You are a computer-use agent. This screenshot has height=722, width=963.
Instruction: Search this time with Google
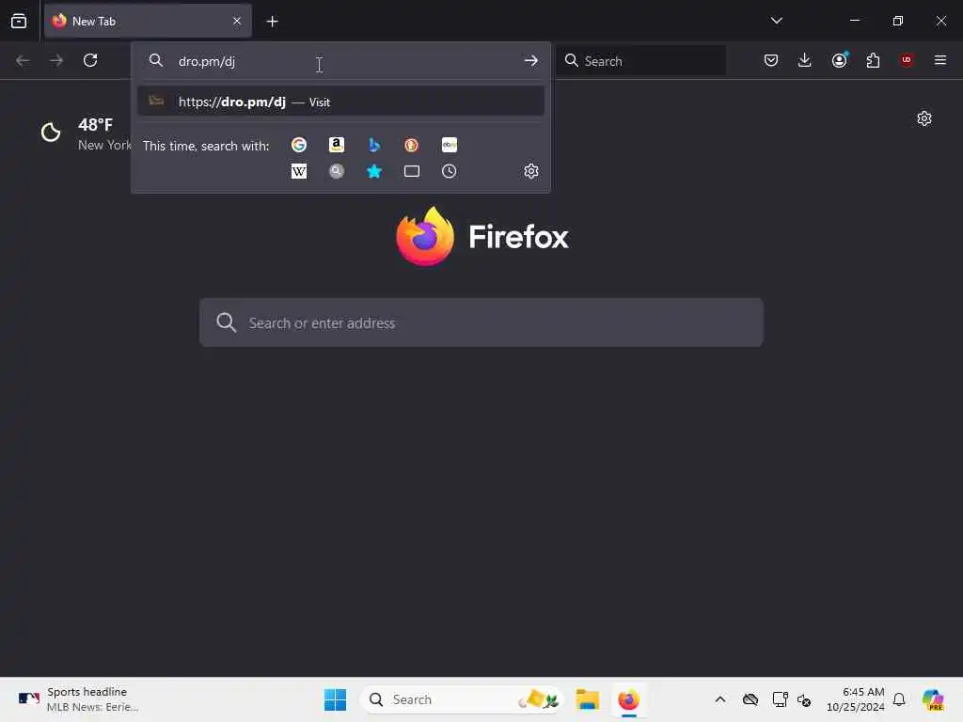pos(299,145)
